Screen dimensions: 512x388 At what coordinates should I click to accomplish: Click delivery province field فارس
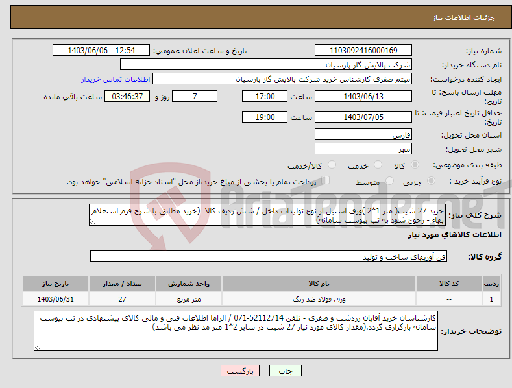pyautogui.click(x=363, y=134)
